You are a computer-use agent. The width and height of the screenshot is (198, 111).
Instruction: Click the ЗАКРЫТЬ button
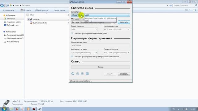[124, 74]
